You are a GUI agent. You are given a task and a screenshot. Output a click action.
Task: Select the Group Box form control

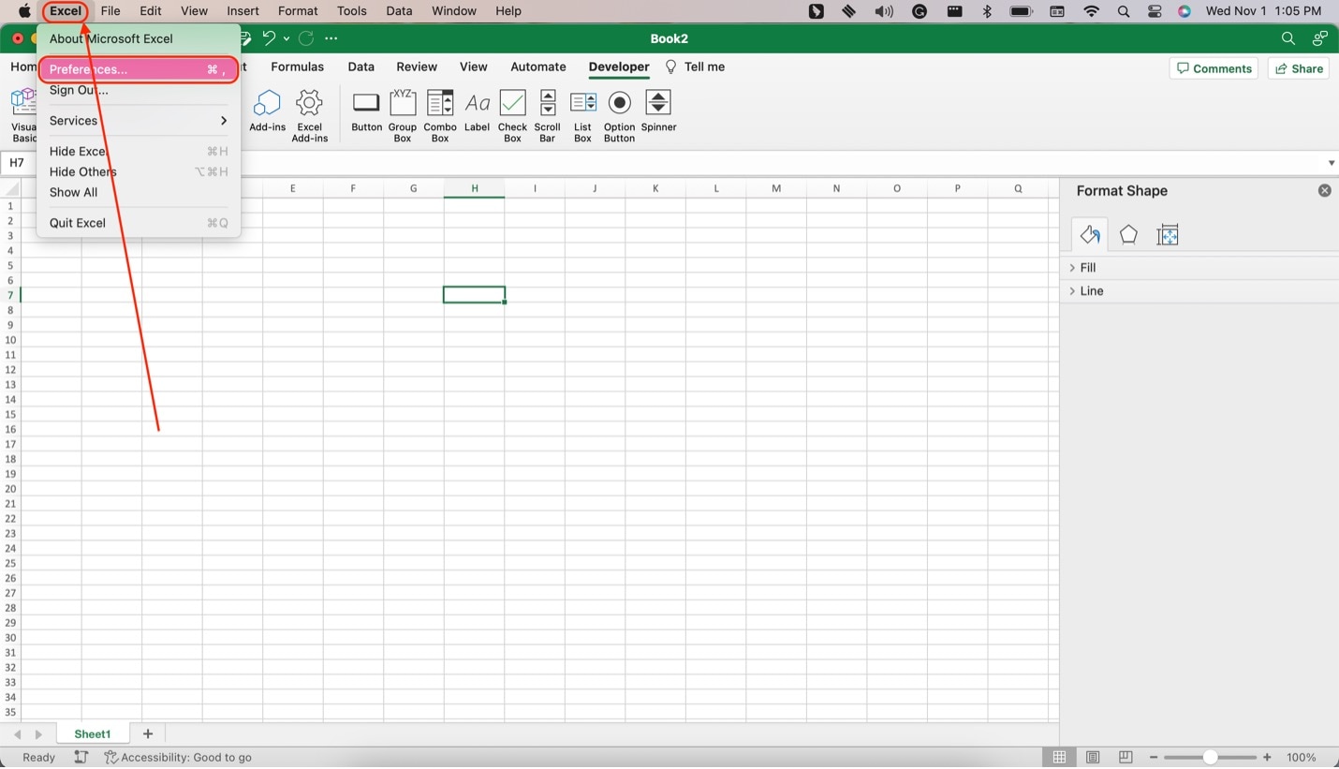coord(403,116)
